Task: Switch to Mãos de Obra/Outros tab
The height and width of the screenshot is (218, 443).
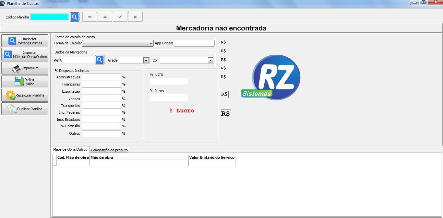Action: [x=70, y=149]
